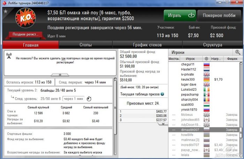Viewport: 244px width, 159px height.
Task: Switch to Столы tab
Action: [86, 45]
